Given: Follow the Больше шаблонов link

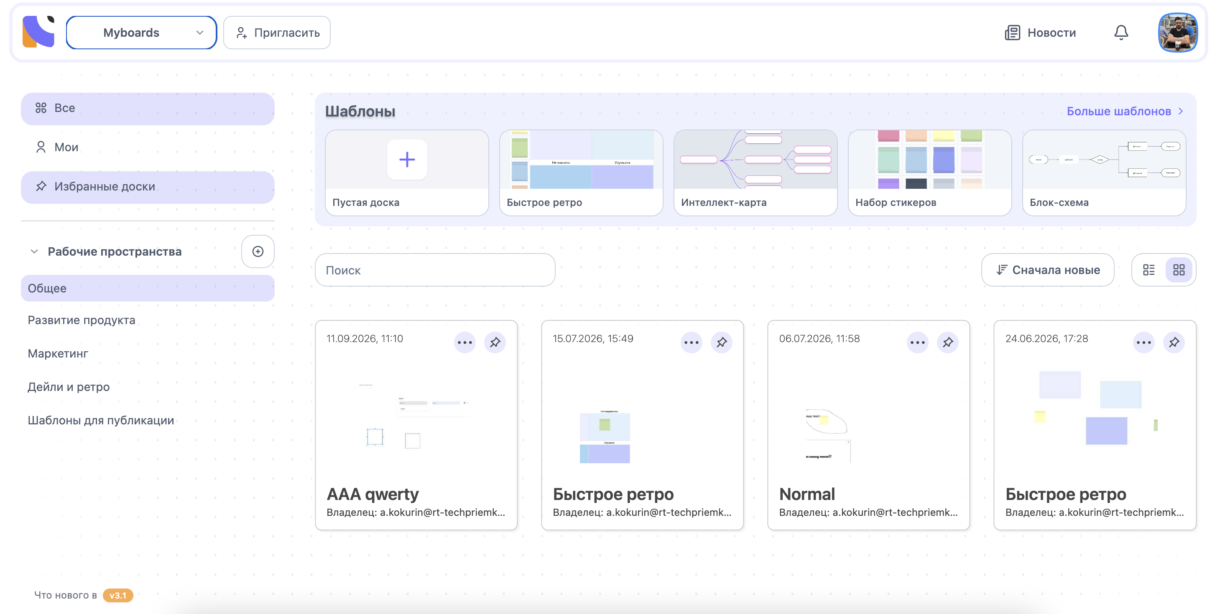Looking at the screenshot, I should 1124,111.
